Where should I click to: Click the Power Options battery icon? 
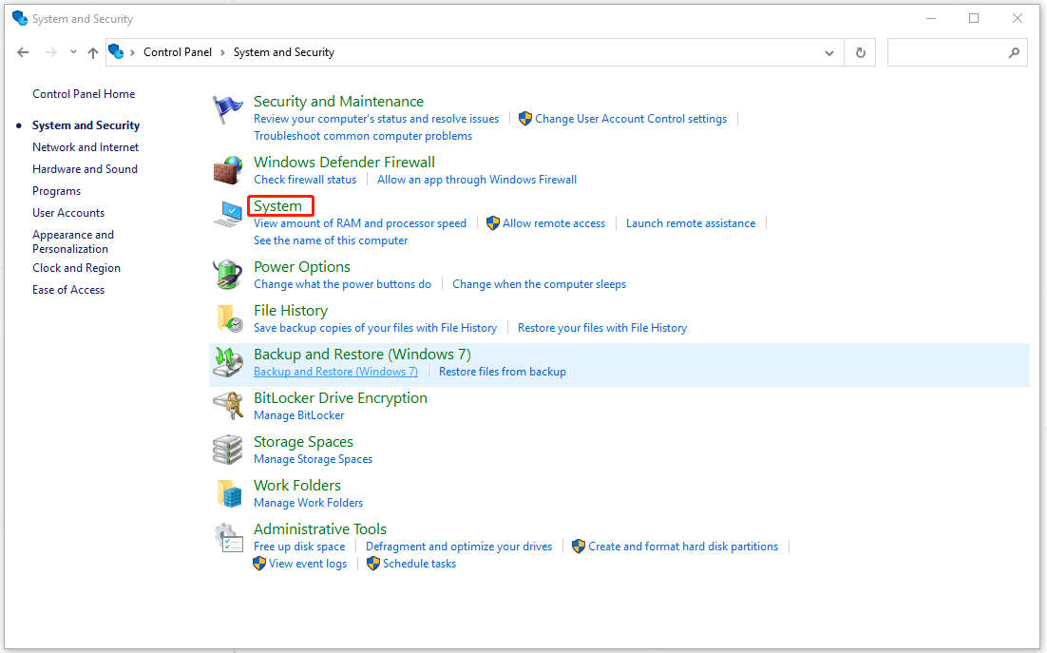pos(228,275)
